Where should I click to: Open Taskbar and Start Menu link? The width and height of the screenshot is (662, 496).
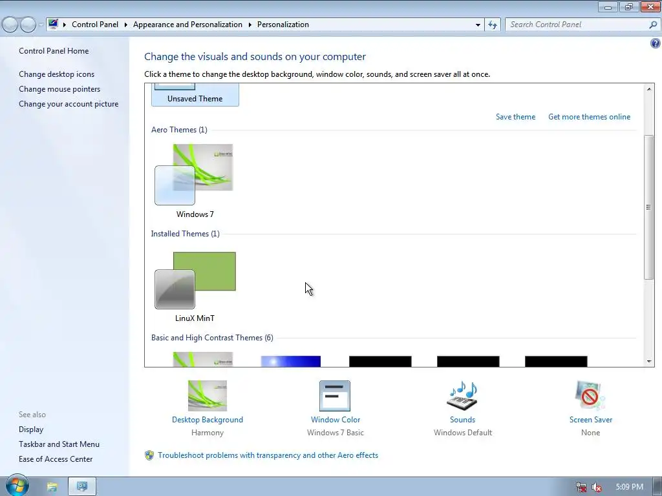pyautogui.click(x=59, y=444)
